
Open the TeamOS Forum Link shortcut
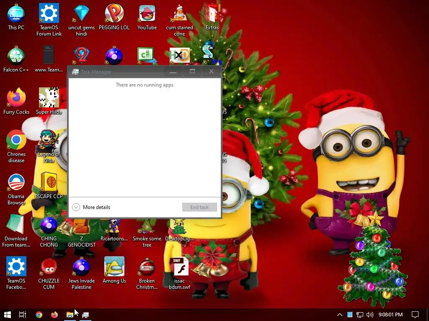pos(49,20)
